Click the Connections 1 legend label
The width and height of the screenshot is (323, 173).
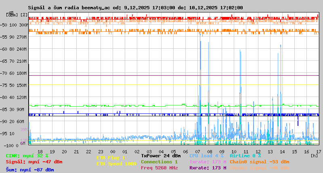(159, 162)
